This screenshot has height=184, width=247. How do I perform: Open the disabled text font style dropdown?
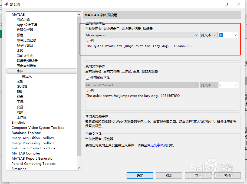coord(209,85)
